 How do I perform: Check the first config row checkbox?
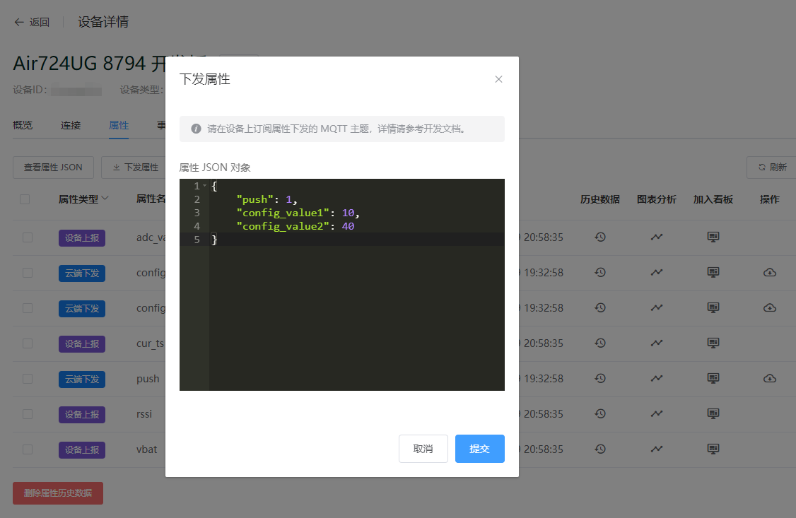pyautogui.click(x=28, y=273)
